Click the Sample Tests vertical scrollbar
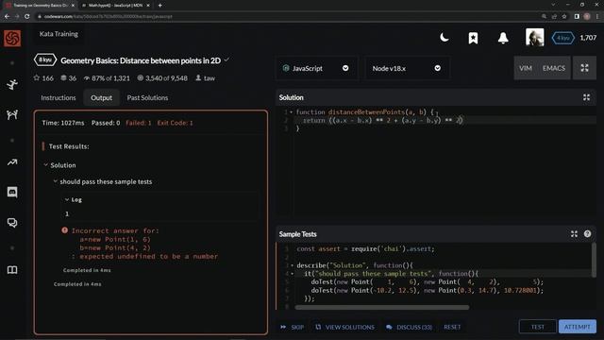Image resolution: width=604 pixels, height=340 pixels. pos(594,260)
